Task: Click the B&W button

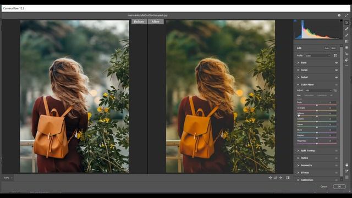Action: [x=333, y=48]
